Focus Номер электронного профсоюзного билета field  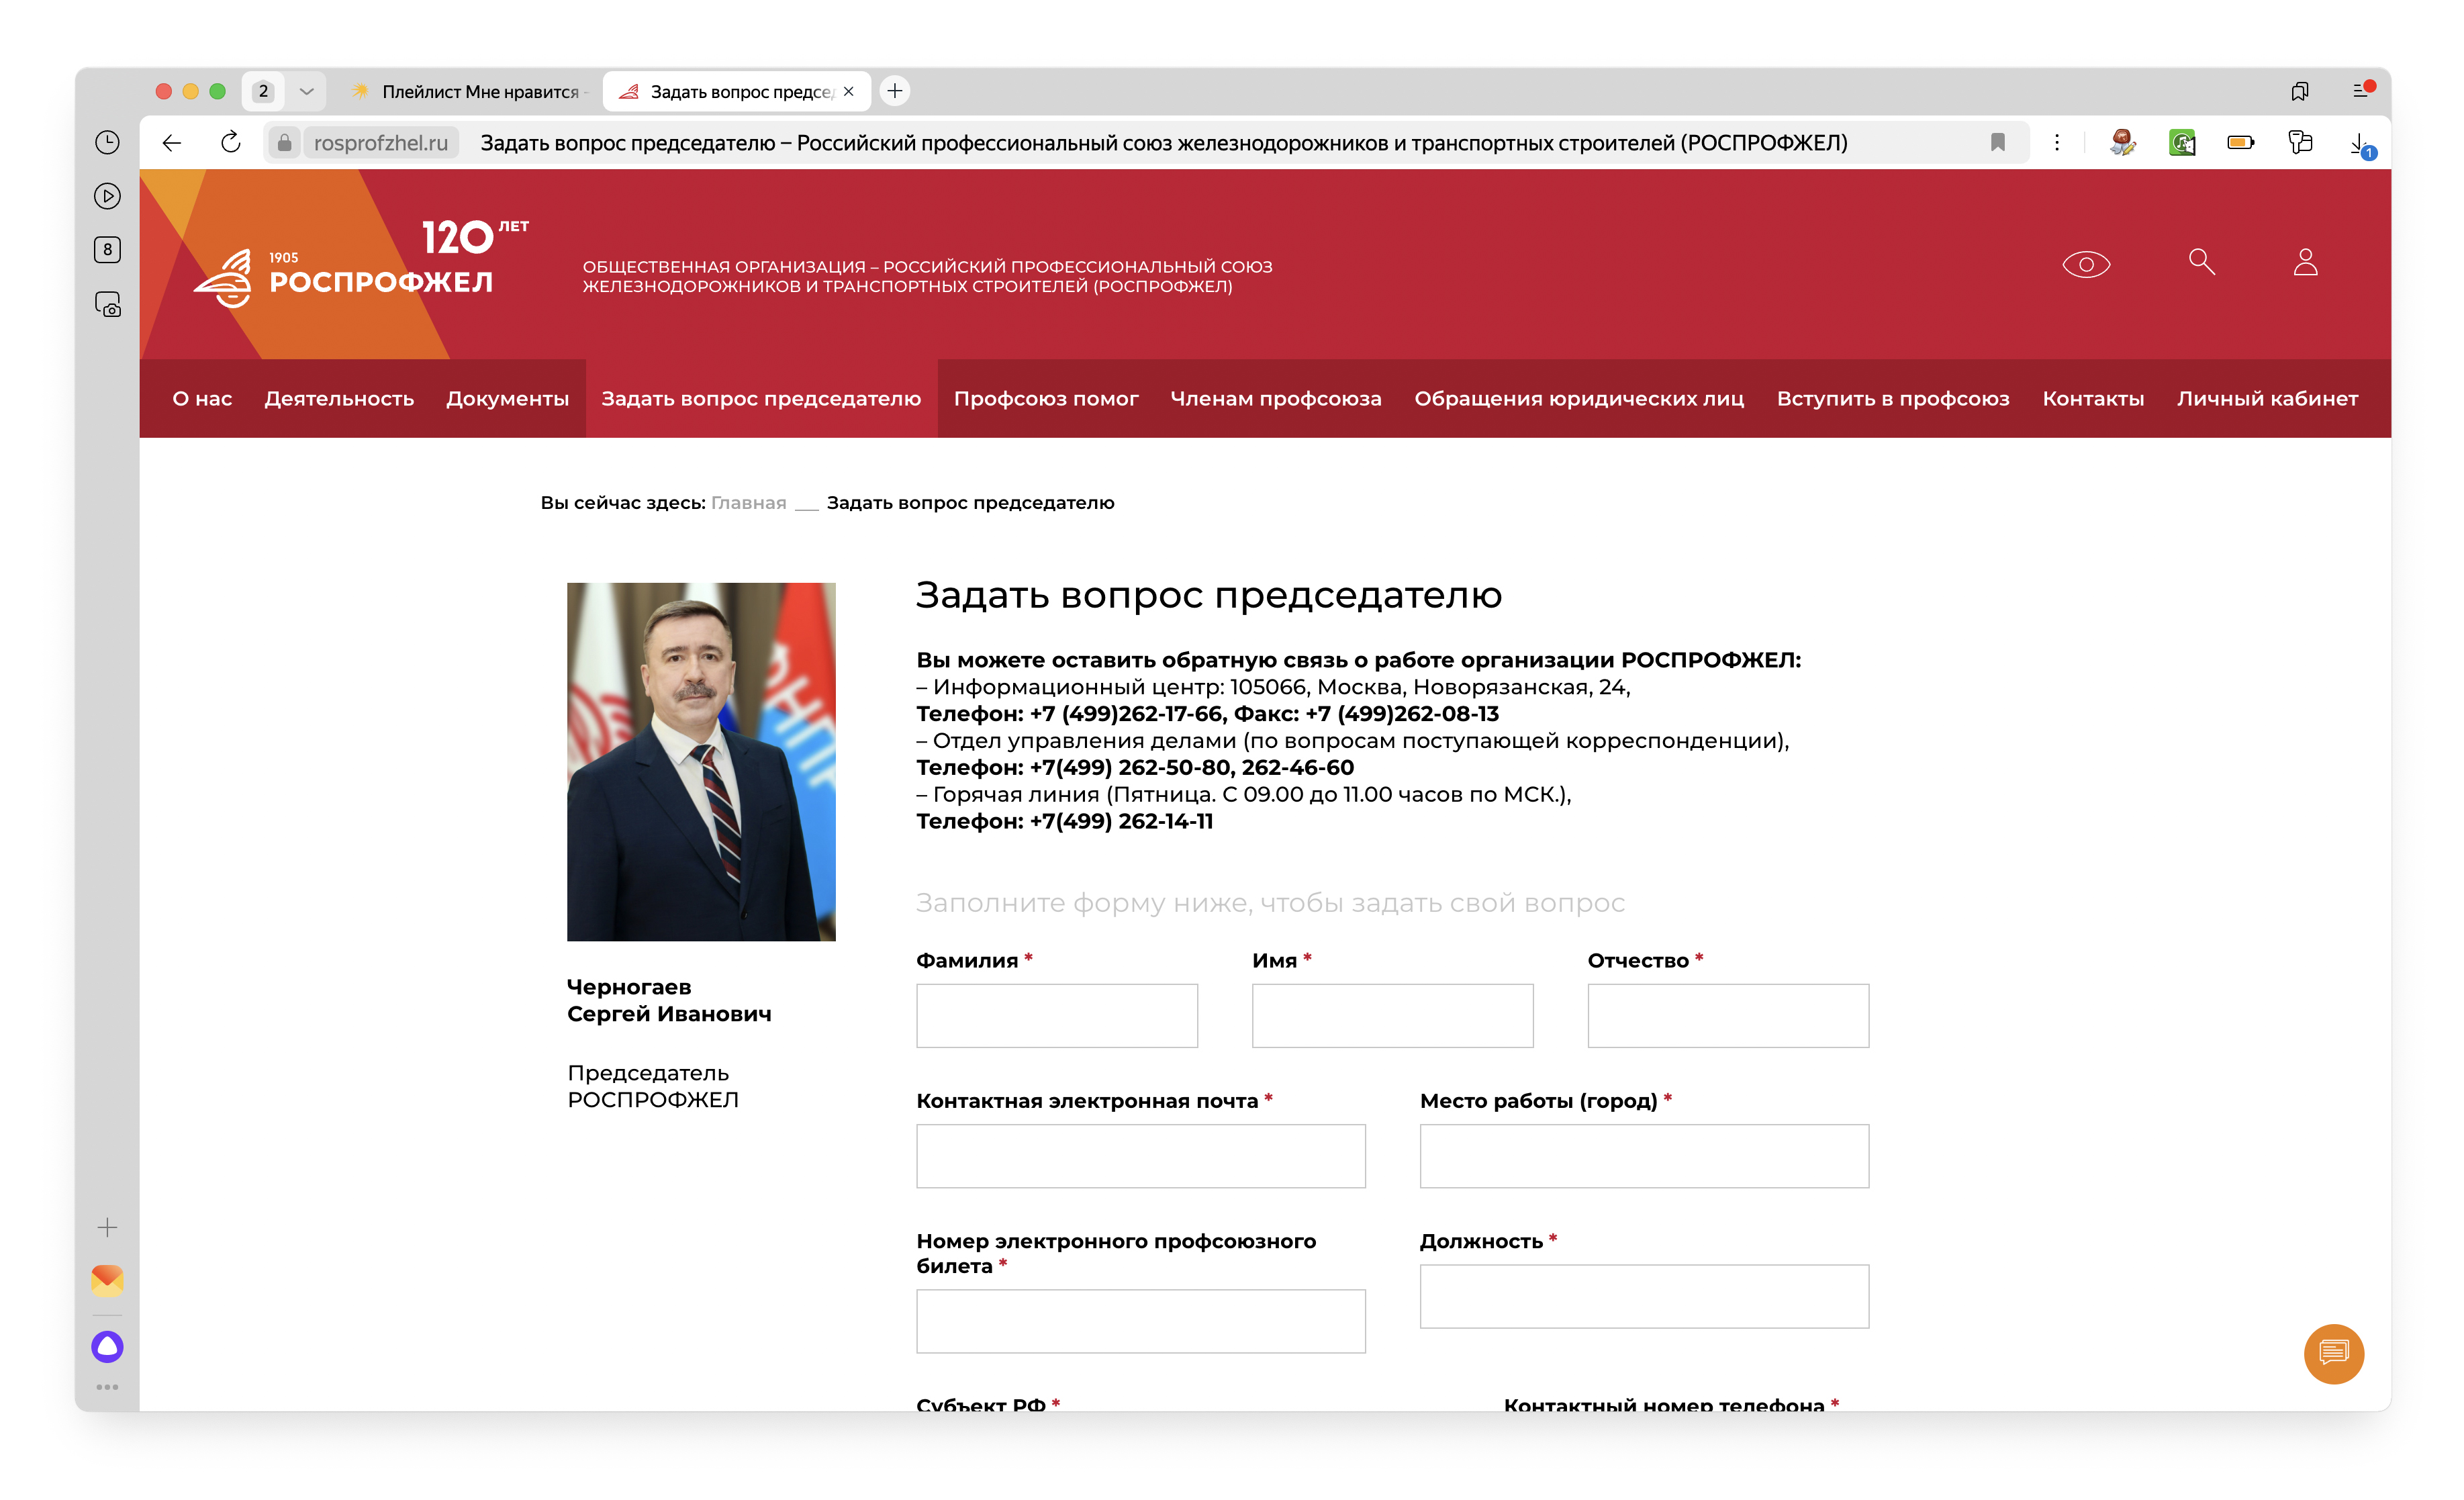1140,1320
